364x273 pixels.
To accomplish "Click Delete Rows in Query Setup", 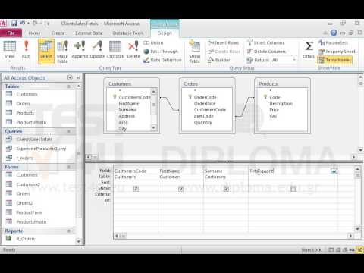I will tap(224, 52).
